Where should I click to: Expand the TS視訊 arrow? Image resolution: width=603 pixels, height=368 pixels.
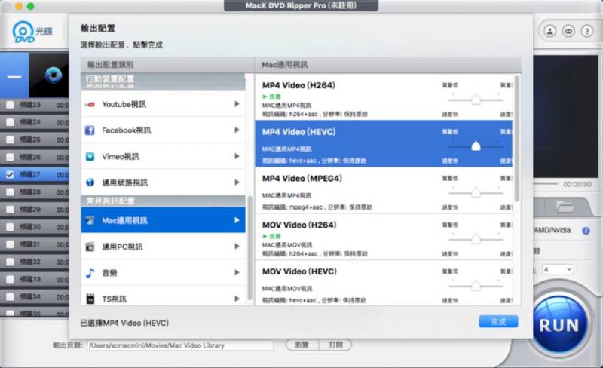237,299
